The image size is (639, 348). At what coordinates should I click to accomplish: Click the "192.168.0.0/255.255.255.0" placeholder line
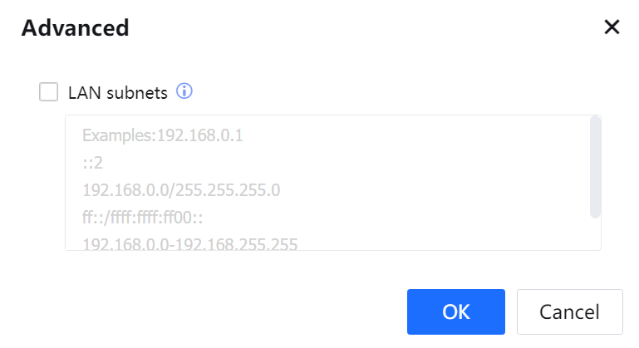pyautogui.click(x=181, y=190)
